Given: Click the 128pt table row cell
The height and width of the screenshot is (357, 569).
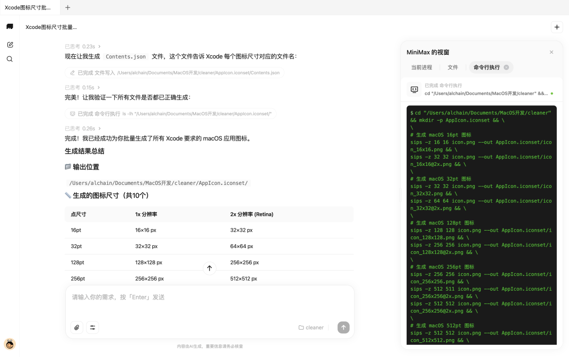Looking at the screenshot, I should point(77,263).
